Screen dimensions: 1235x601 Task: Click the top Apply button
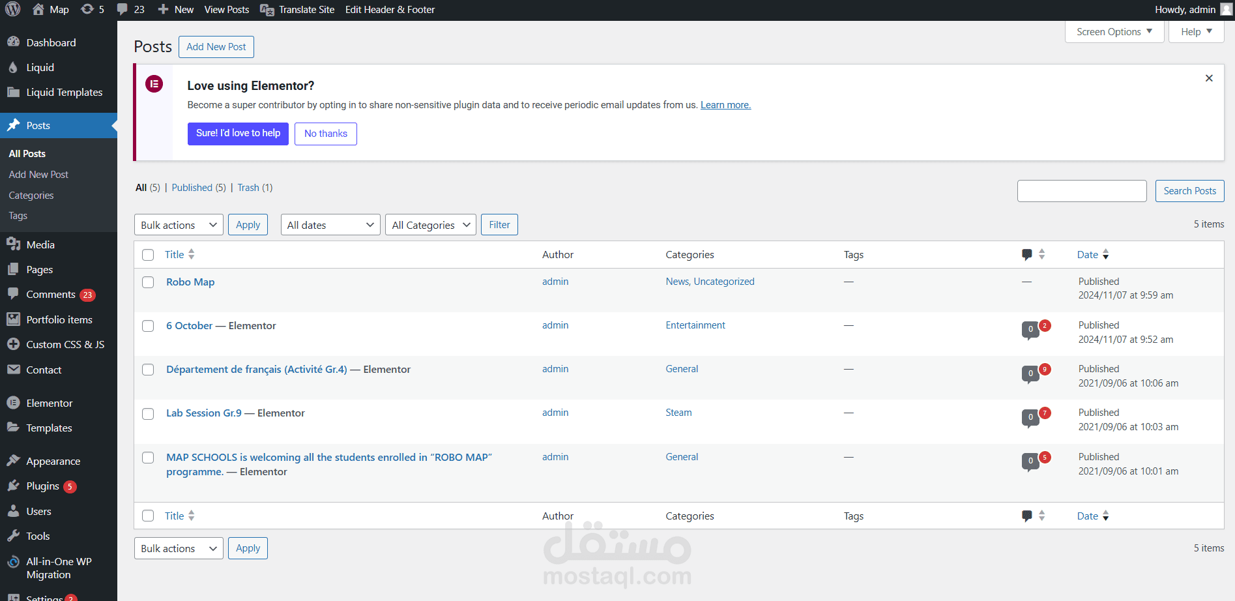pyautogui.click(x=248, y=225)
